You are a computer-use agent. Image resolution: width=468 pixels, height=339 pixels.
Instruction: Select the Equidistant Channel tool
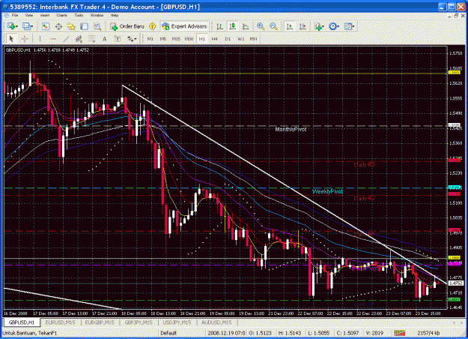79,38
